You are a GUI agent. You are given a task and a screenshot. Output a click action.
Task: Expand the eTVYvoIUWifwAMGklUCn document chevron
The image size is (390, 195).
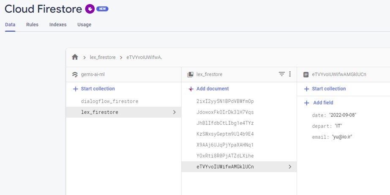[x=290, y=167]
